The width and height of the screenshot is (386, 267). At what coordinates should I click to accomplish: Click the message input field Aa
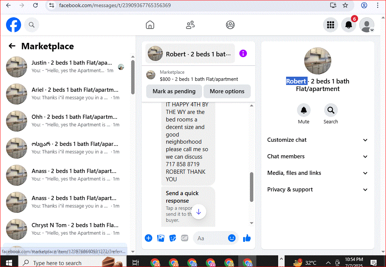(x=210, y=238)
